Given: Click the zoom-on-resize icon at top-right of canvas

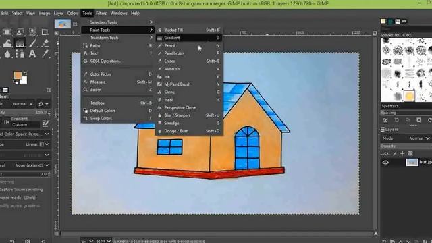Looking at the screenshot, I should click(x=375, y=33).
